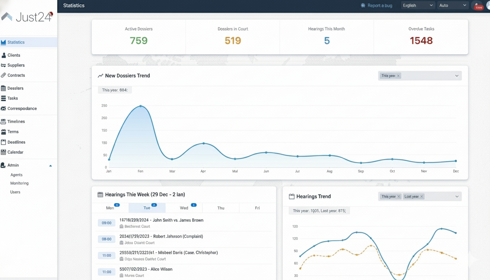Collapse the Admin section in the sidebar
This screenshot has width=490, height=280.
pyautogui.click(x=51, y=165)
